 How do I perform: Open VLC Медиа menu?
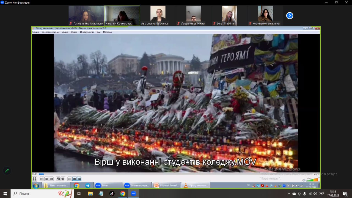coord(36,32)
